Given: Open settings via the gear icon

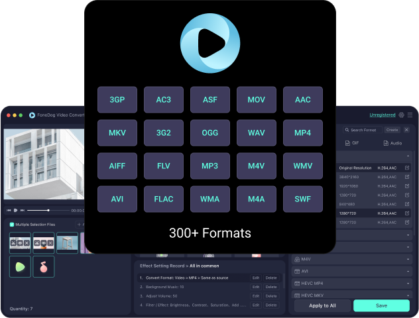Looking at the screenshot, I should click(x=401, y=115).
